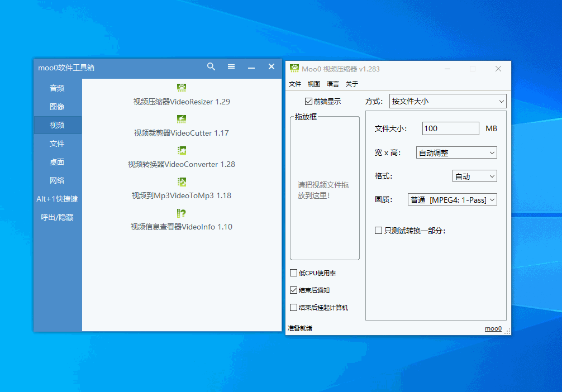Open the 宽 x 高 dropdown
The width and height of the screenshot is (562, 392).
point(456,152)
